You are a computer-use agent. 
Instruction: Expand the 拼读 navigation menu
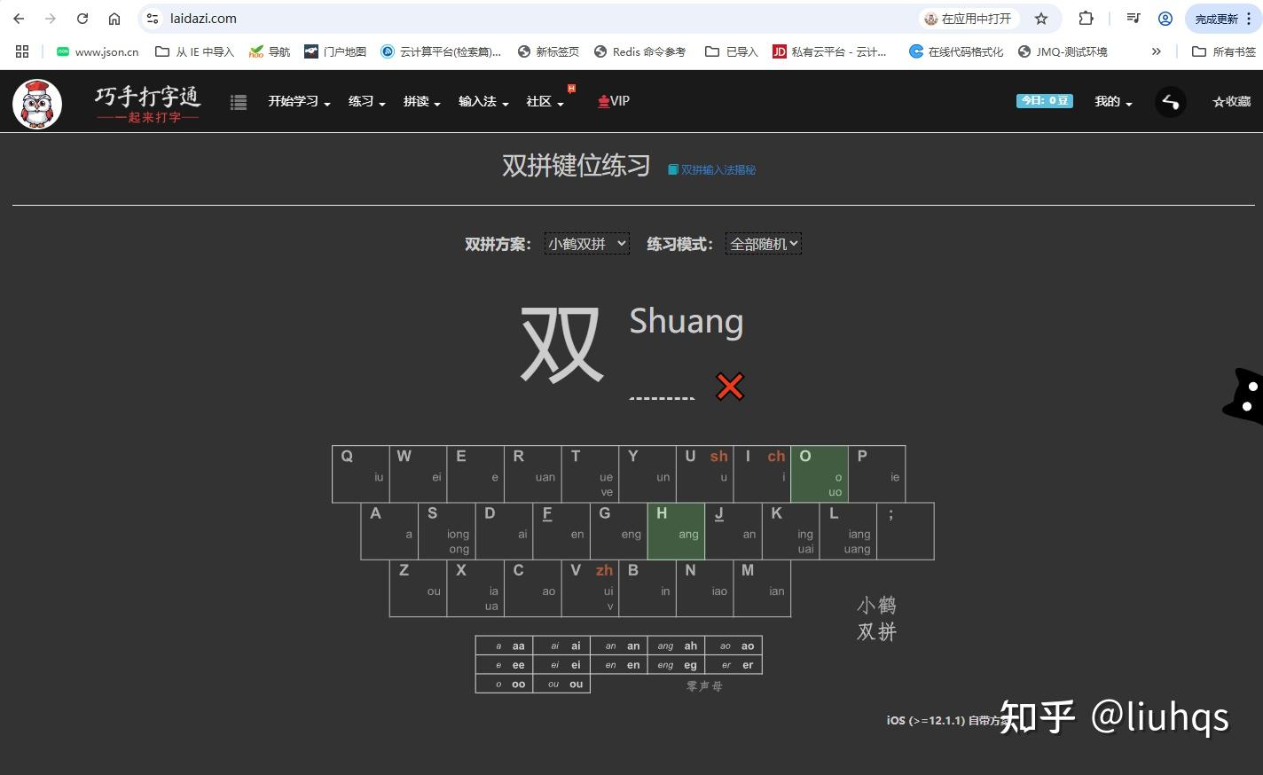click(421, 102)
